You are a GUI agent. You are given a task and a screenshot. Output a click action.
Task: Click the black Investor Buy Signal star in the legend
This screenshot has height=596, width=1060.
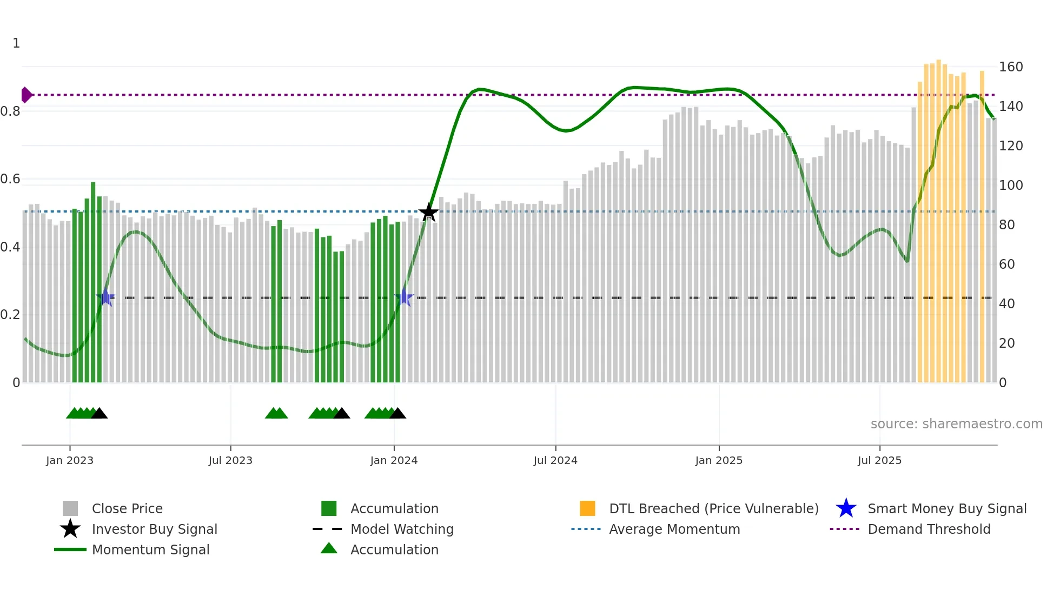pos(70,529)
